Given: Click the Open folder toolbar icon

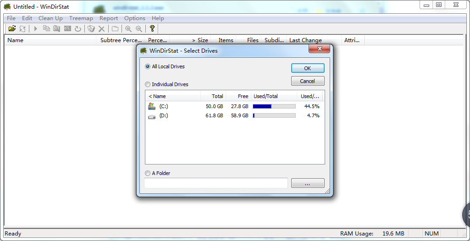Looking at the screenshot, I should tap(12, 29).
